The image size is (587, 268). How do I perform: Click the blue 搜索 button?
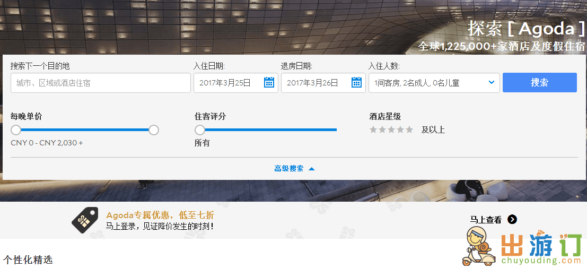coord(539,82)
